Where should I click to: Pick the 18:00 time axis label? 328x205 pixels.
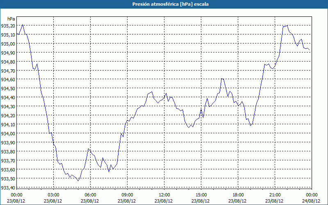click(x=238, y=195)
